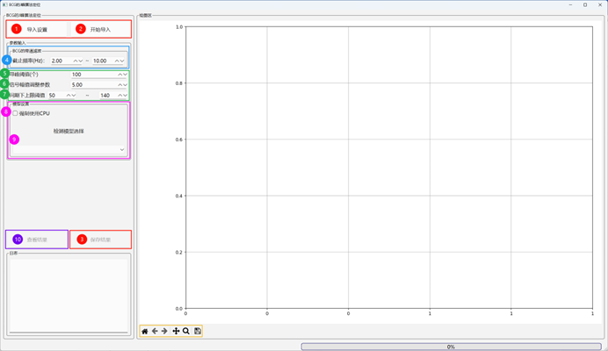Screen dimensions: 608x351
Task: Click the Save figure floppy icon
Action: point(198,331)
